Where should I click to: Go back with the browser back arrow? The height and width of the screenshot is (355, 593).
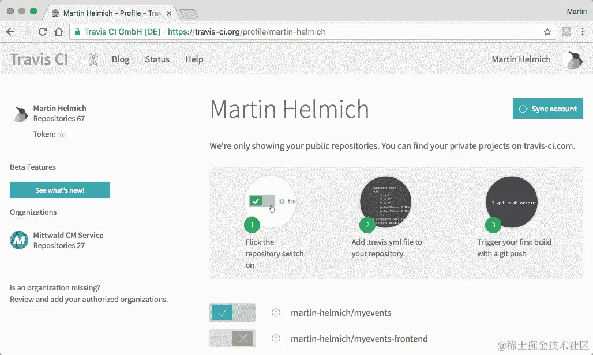click(10, 32)
